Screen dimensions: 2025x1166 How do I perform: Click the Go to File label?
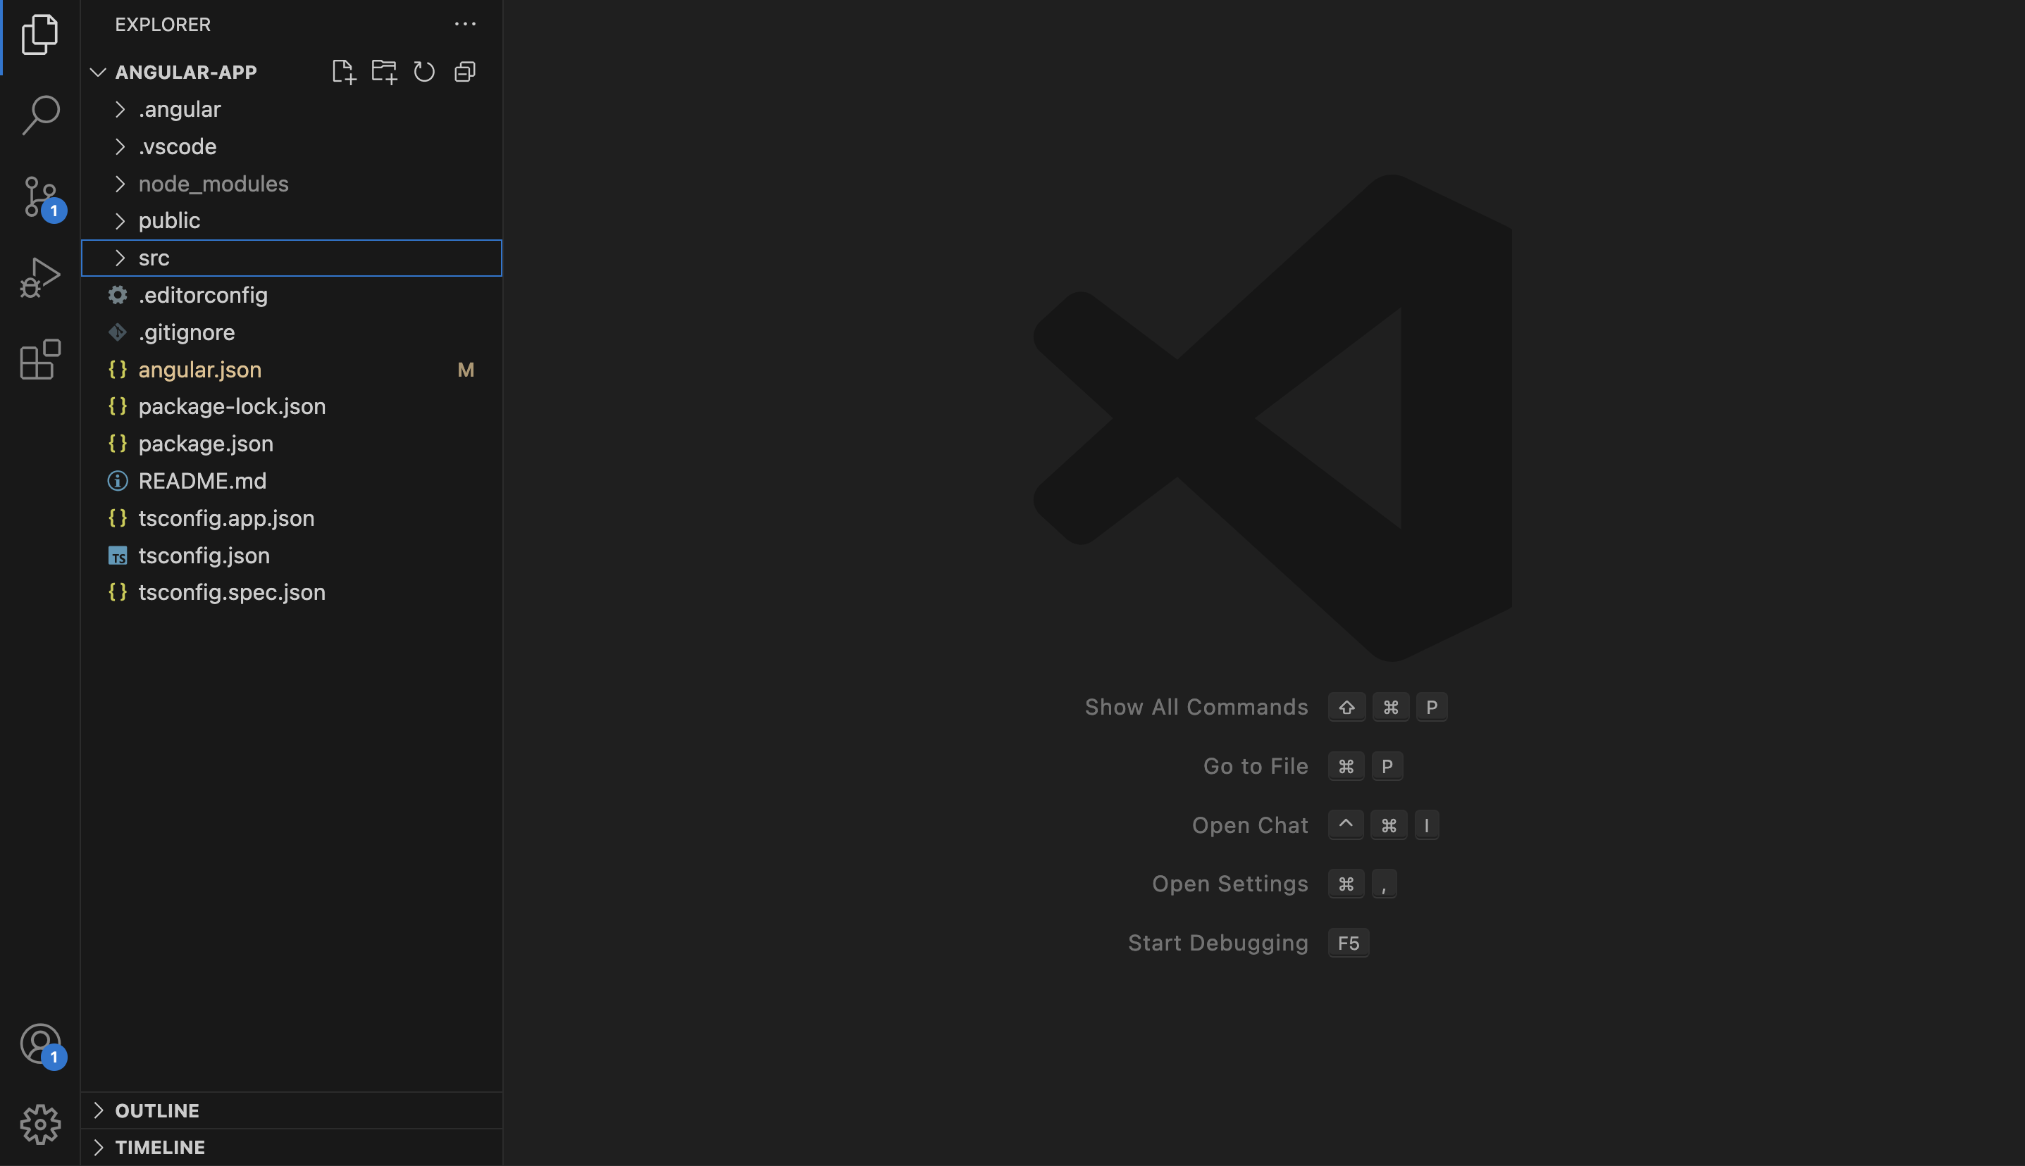pyautogui.click(x=1256, y=766)
